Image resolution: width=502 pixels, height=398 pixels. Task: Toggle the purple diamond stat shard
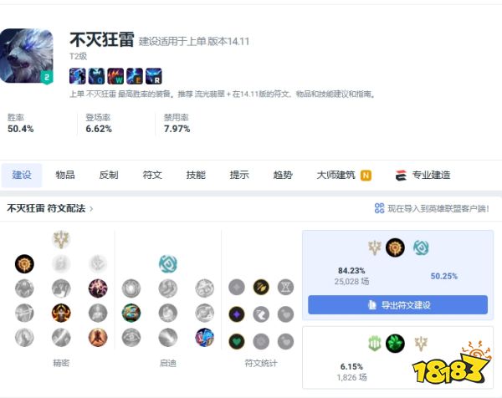pyautogui.click(x=237, y=314)
